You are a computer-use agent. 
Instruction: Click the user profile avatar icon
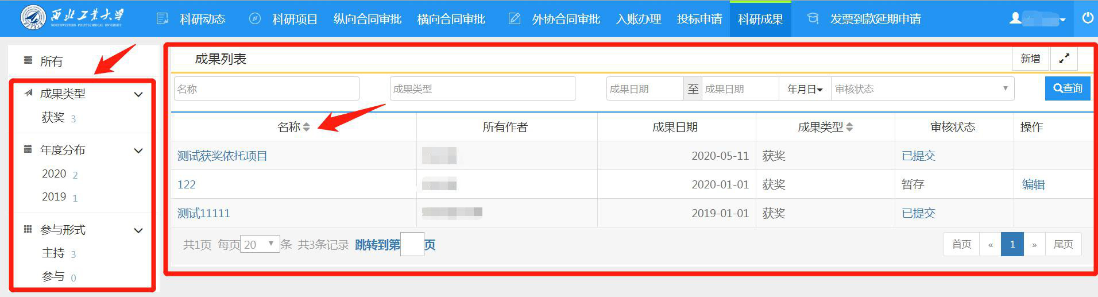1016,18
